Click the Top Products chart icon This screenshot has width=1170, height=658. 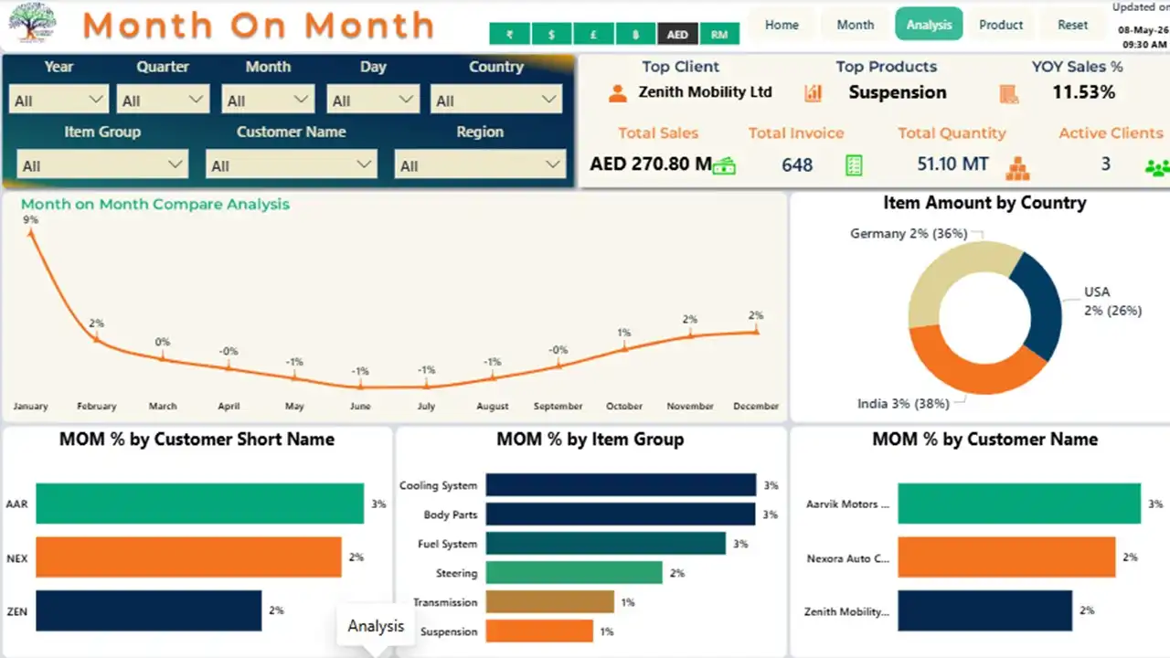tap(814, 92)
